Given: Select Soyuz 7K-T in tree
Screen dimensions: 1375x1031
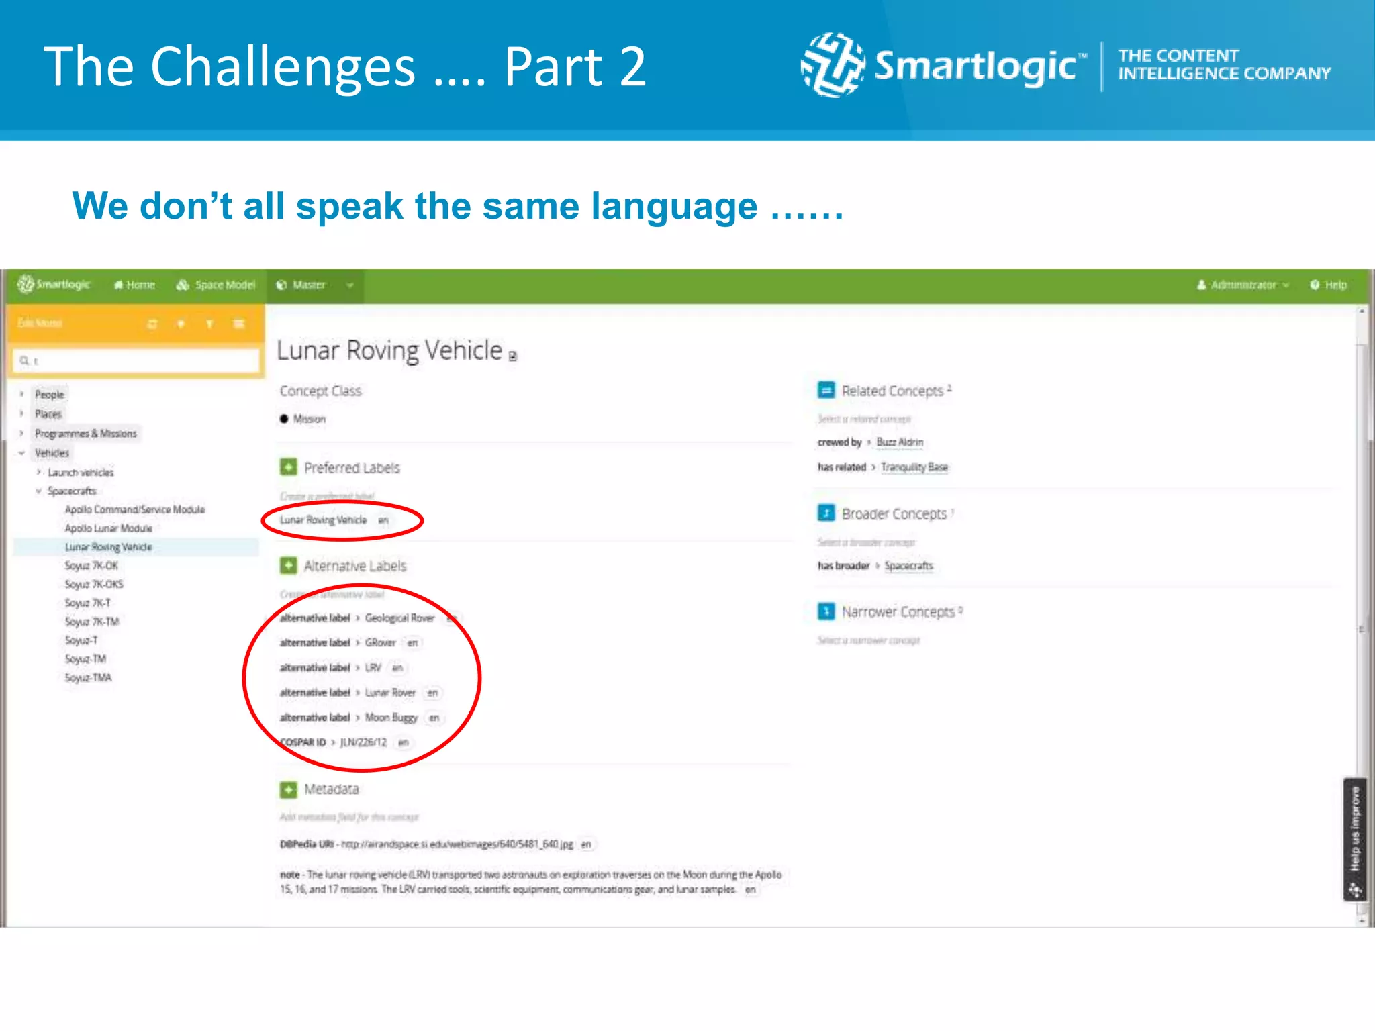Looking at the screenshot, I should pyautogui.click(x=88, y=603).
